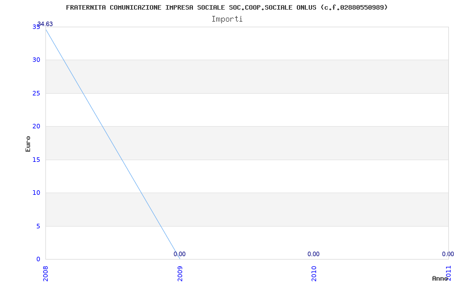Click the 0.00 label above 2010

pos(314,254)
